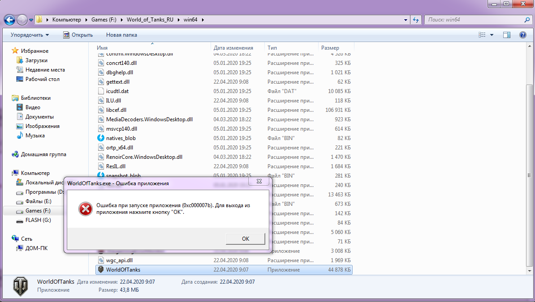
Task: Click the refresh button in address bar
Action: pyautogui.click(x=415, y=20)
